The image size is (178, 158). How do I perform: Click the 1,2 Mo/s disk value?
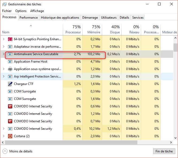click(114, 129)
